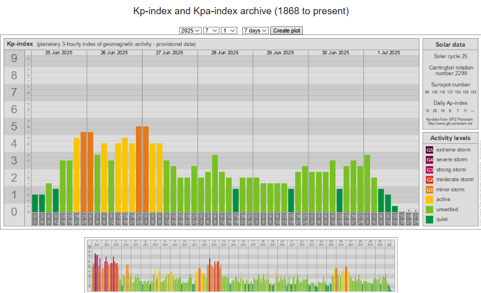The height and width of the screenshot is (293, 481).
Task: Expand the '7 days' duration dropdown
Action: coord(255,30)
